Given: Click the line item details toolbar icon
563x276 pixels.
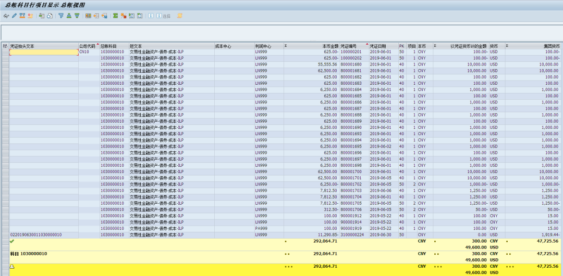Looking at the screenshot, I should (x=22, y=16).
